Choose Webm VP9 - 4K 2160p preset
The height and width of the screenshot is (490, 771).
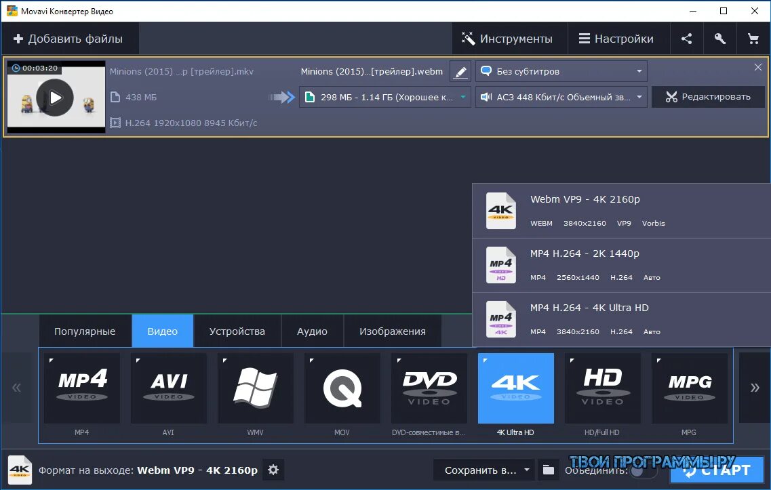coord(621,211)
